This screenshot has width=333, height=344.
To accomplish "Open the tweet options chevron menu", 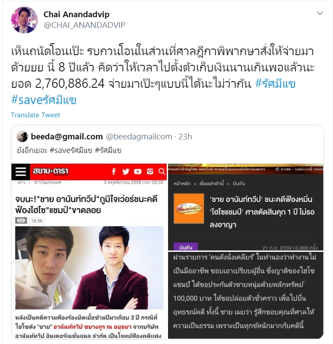I will 320,13.
